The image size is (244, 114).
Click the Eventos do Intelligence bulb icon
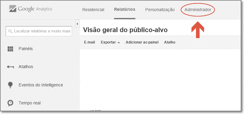(10, 85)
